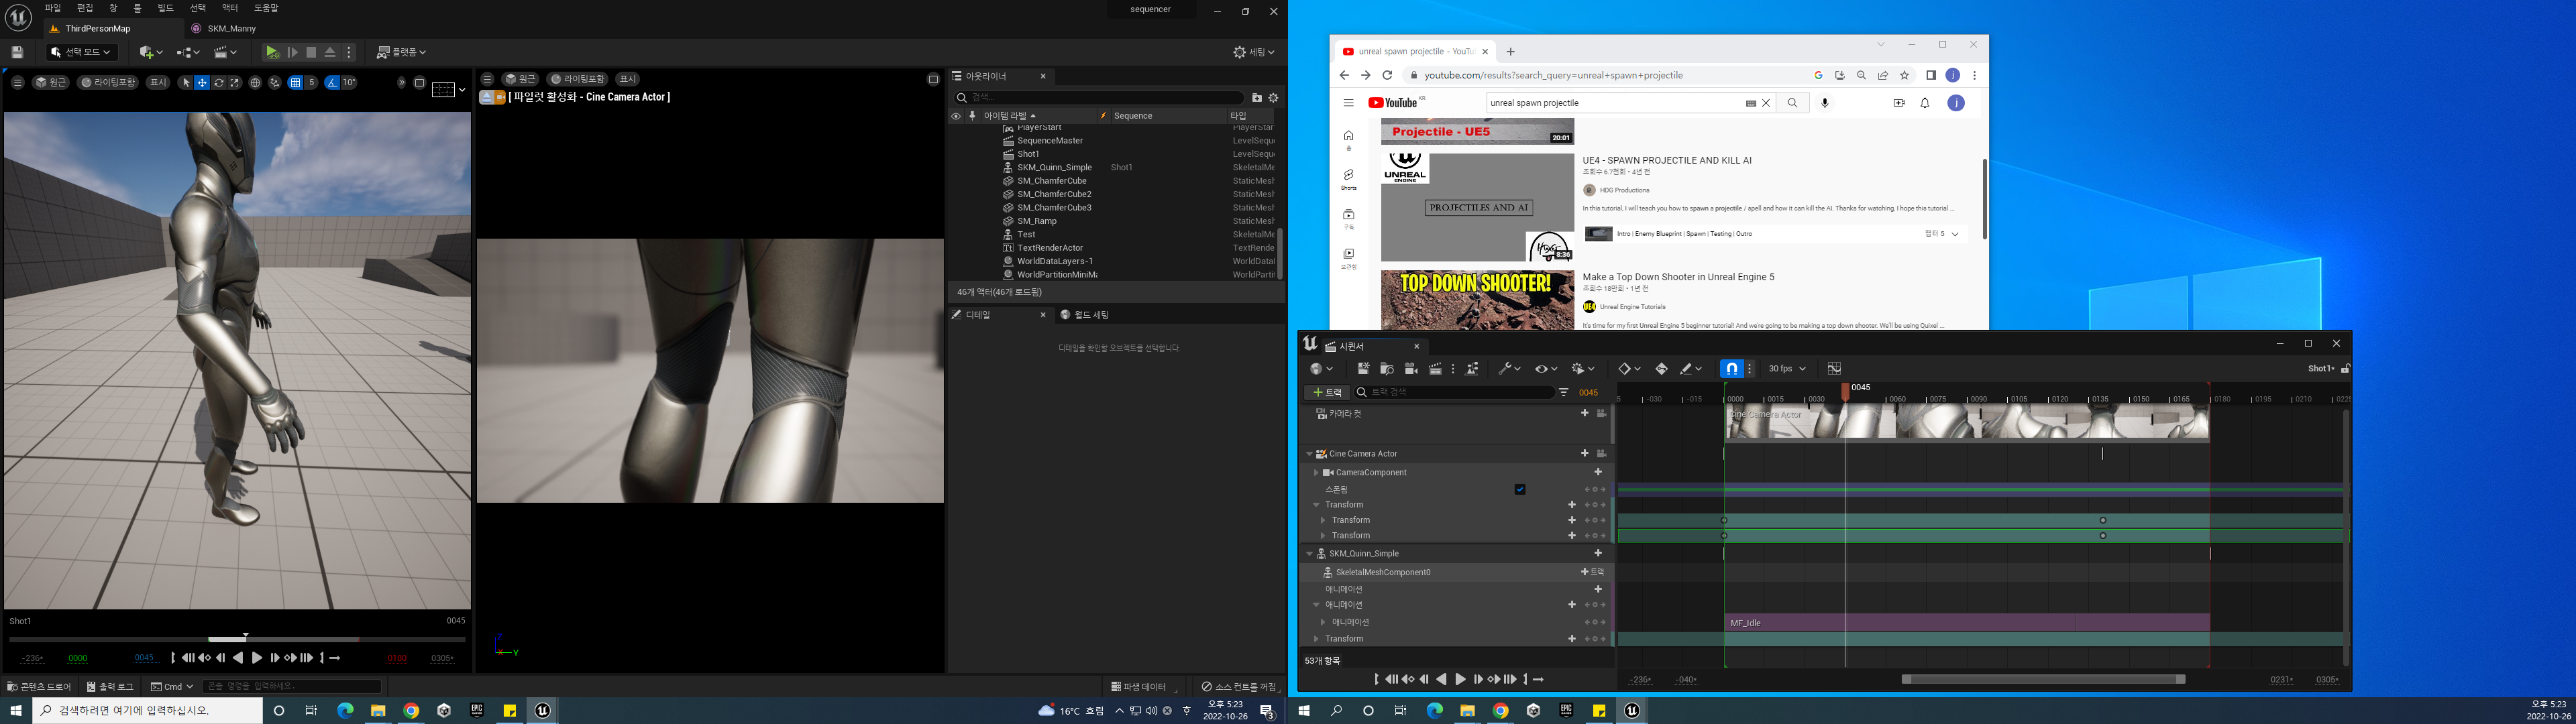Switch to the SKM_Manny tab
The height and width of the screenshot is (724, 2576).
click(x=231, y=29)
